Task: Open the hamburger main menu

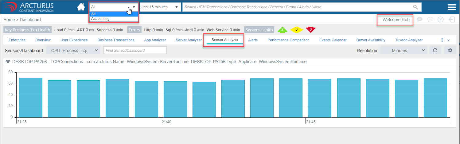Action: coord(451,7)
